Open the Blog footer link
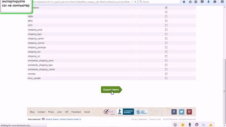This screenshot has height=127, width=226. point(32,112)
